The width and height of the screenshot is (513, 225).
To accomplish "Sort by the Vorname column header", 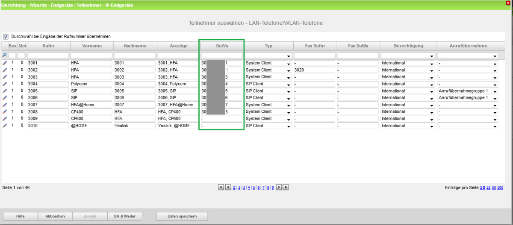I will [91, 46].
